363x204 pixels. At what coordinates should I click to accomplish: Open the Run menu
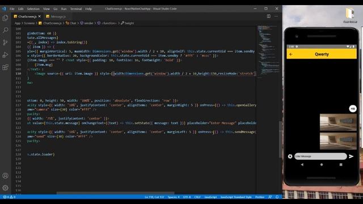(64, 9)
